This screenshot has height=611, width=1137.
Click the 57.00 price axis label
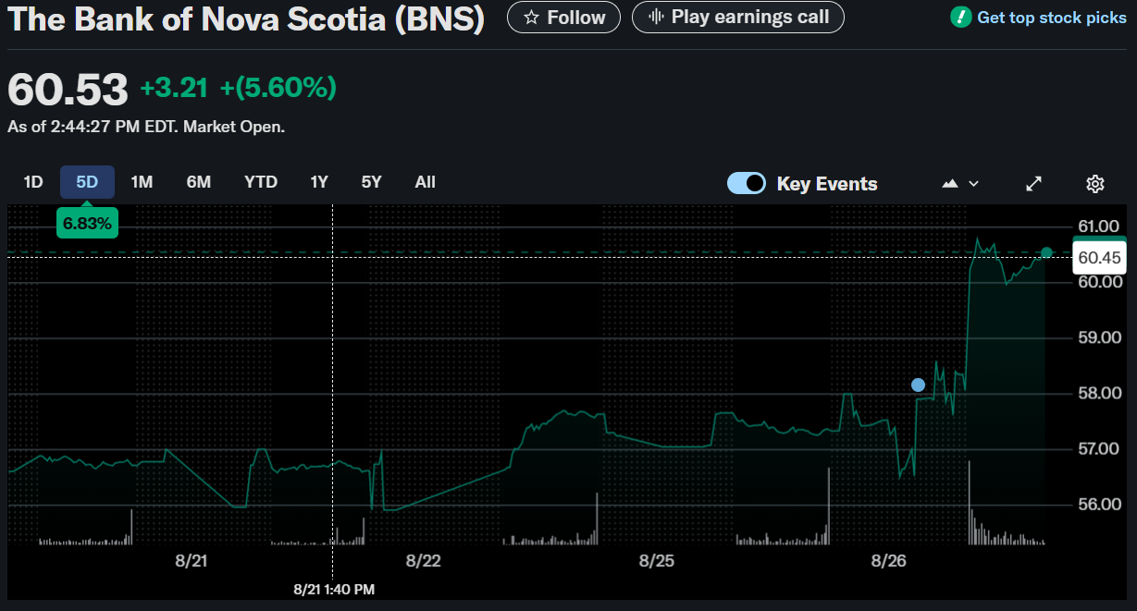coord(1099,448)
